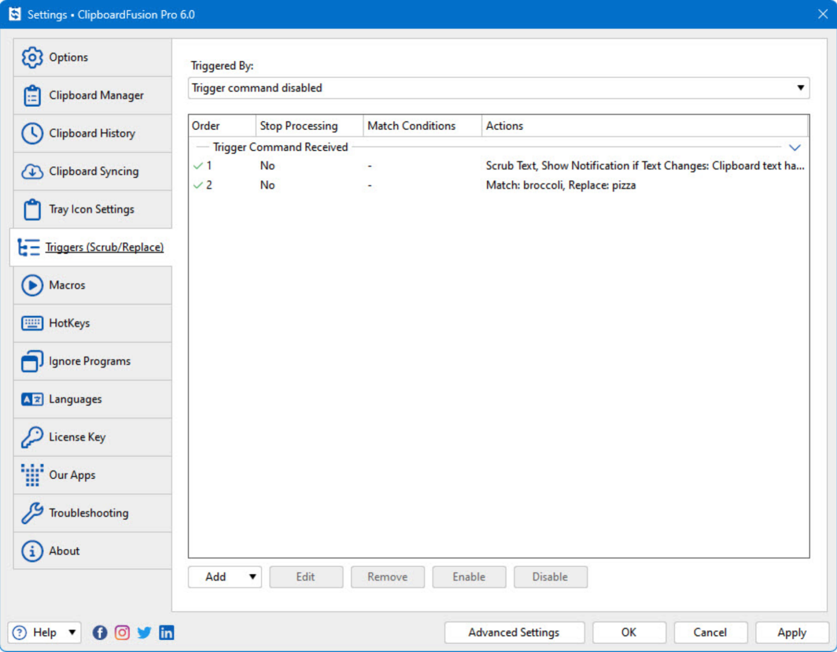
Task: Click the Apply button
Action: (x=792, y=632)
